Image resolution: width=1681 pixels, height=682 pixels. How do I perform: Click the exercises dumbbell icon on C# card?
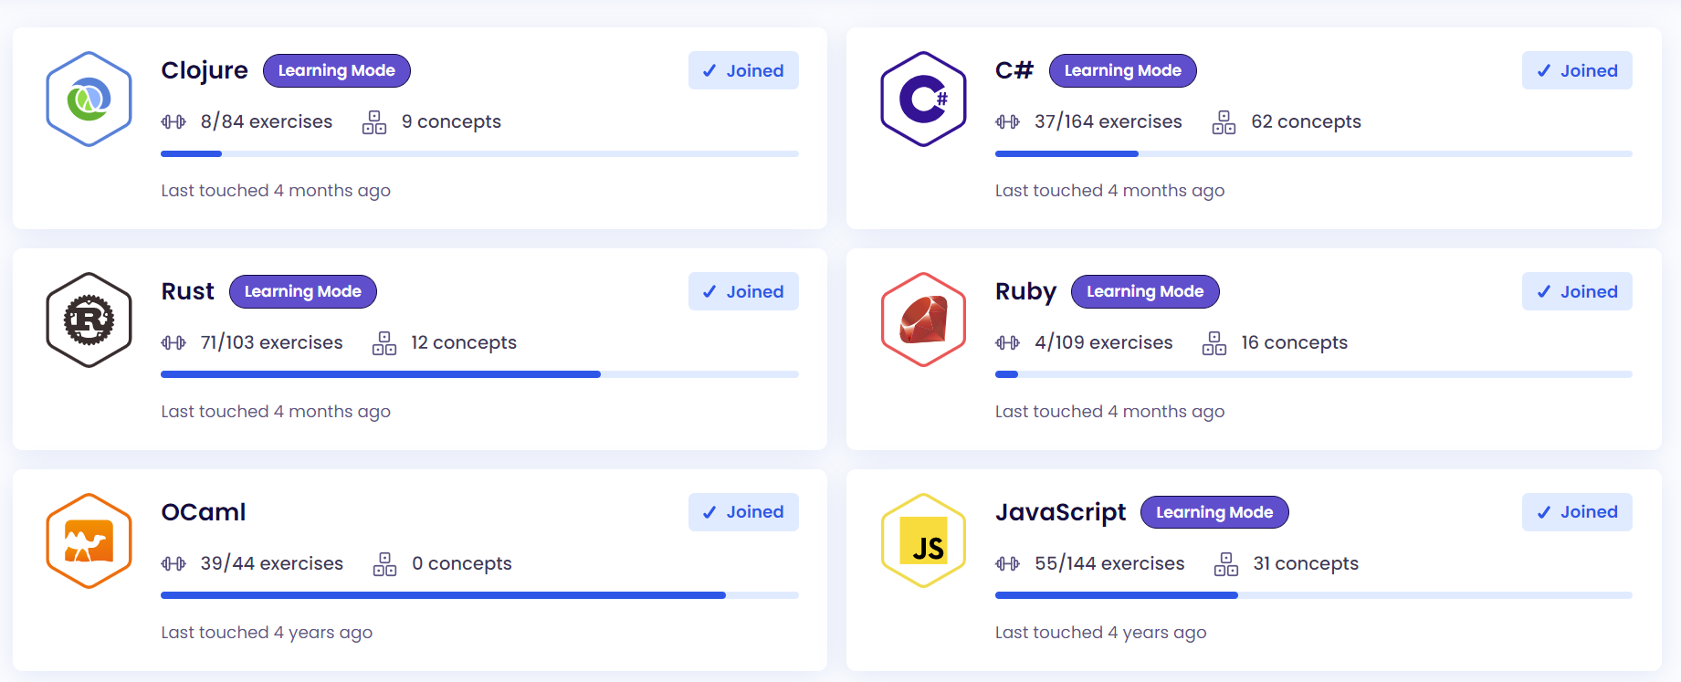tap(1007, 121)
